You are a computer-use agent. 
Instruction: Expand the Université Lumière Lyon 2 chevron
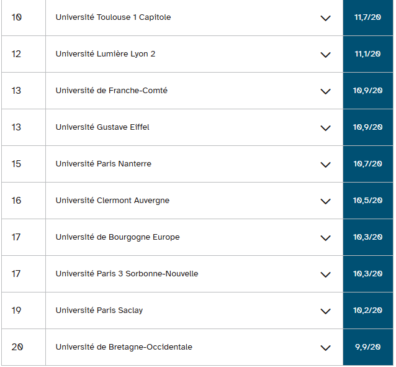click(325, 55)
